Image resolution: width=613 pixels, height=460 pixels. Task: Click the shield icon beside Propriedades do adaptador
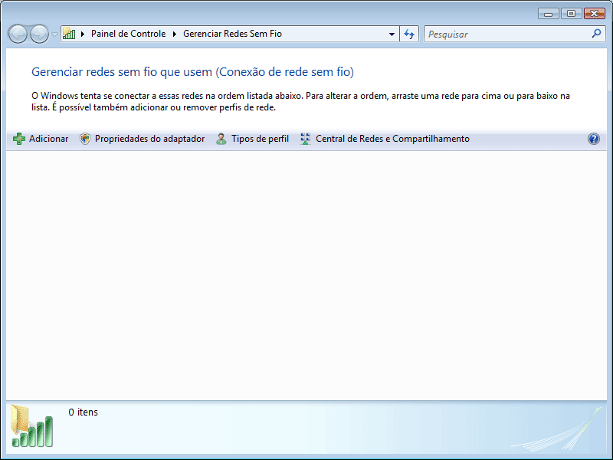coord(84,139)
